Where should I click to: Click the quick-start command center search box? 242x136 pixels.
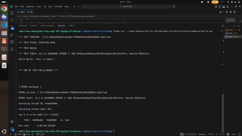click(x=126, y=7)
